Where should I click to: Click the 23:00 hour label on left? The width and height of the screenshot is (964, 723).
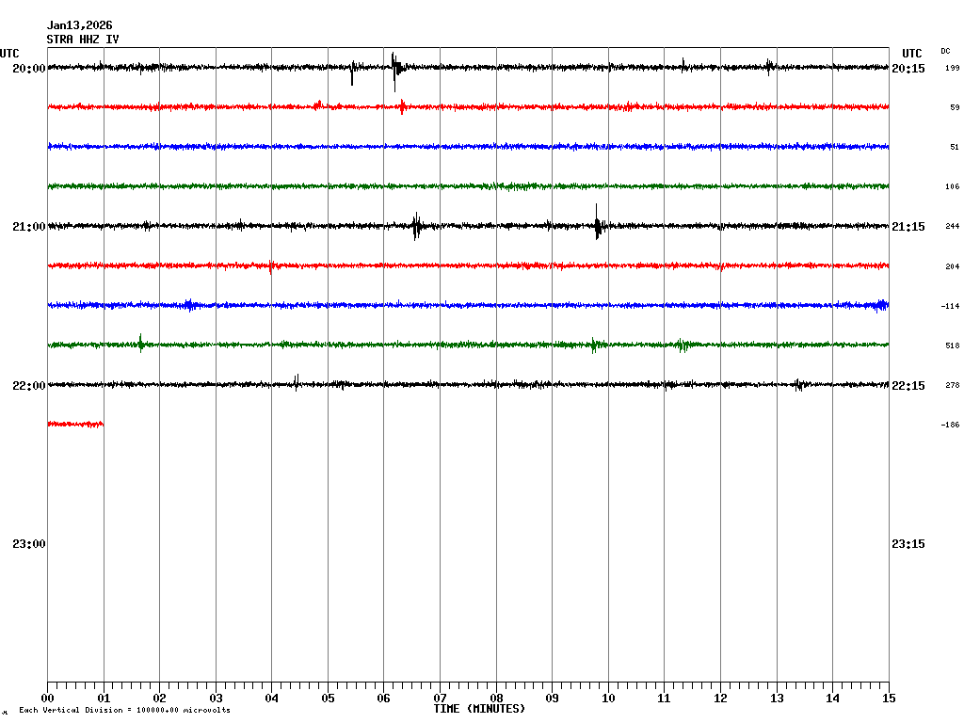click(28, 544)
